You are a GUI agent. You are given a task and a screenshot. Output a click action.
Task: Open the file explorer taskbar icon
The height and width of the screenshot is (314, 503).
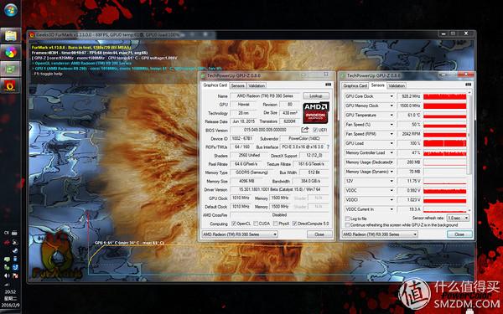tap(10, 35)
